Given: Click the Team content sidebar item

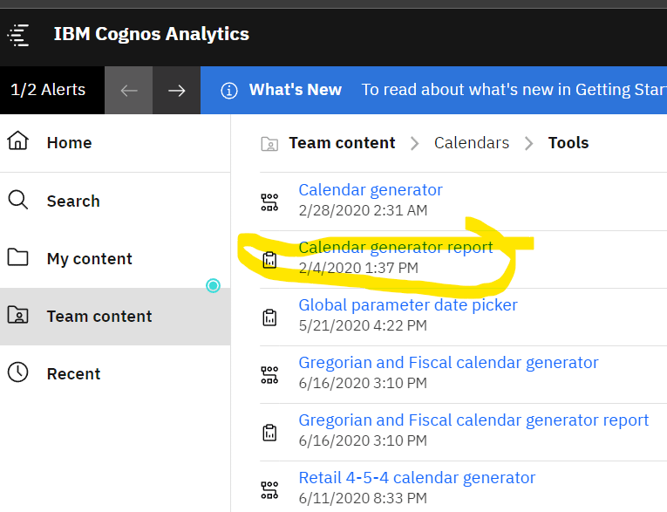Looking at the screenshot, I should point(99,317).
